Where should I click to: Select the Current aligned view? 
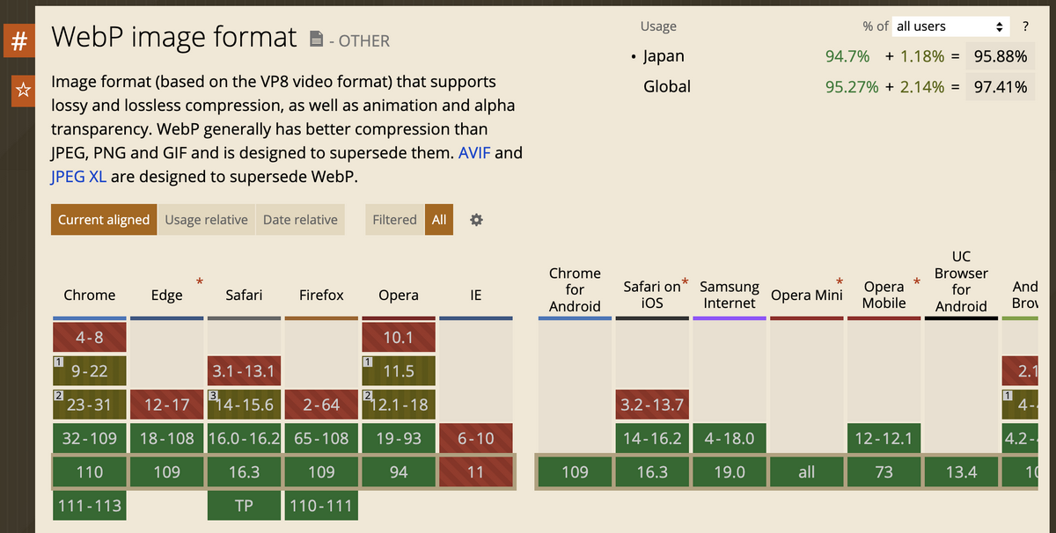pos(104,219)
